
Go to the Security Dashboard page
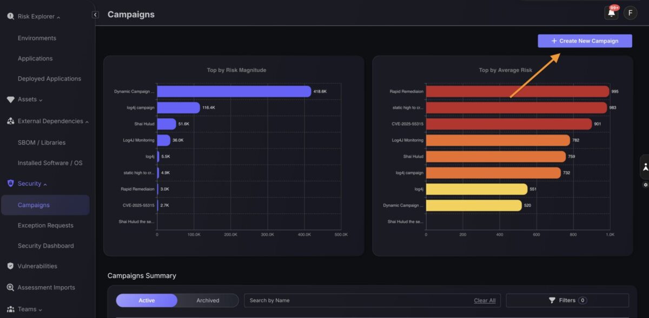pos(45,246)
